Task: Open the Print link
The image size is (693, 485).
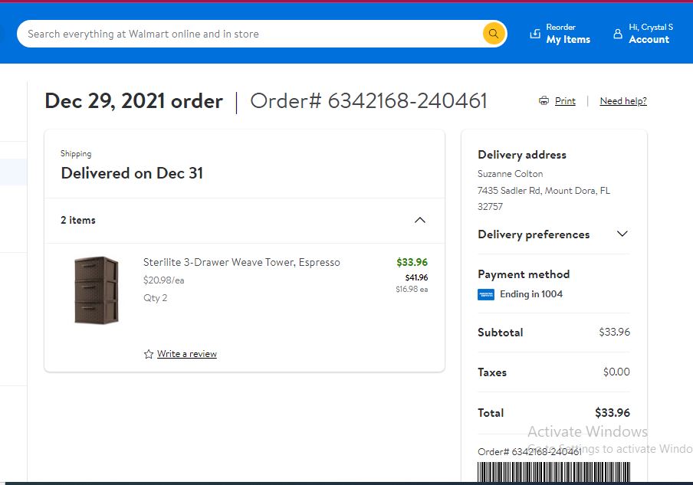Action: [x=565, y=100]
